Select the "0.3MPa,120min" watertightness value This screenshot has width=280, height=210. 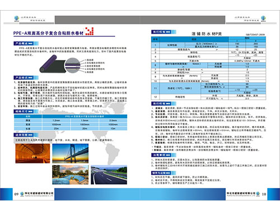[x=247, y=61]
